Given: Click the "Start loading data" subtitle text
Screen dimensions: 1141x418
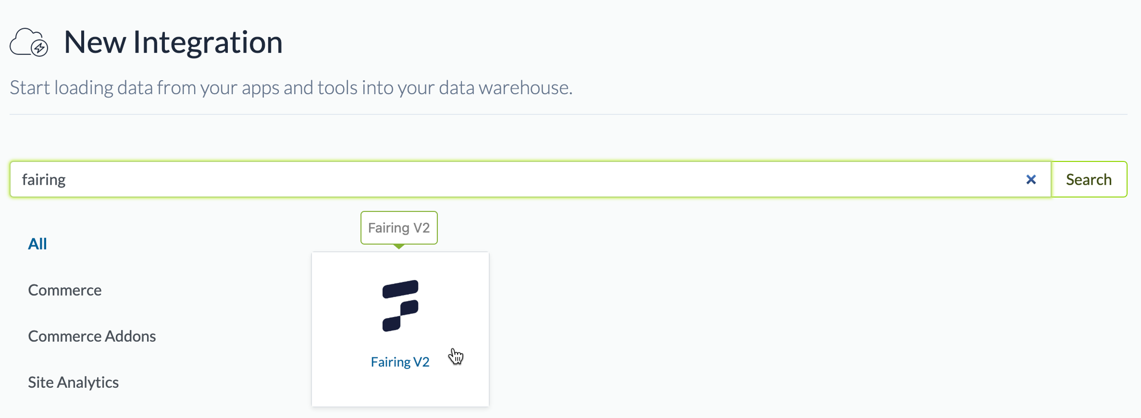Looking at the screenshot, I should coord(291,88).
